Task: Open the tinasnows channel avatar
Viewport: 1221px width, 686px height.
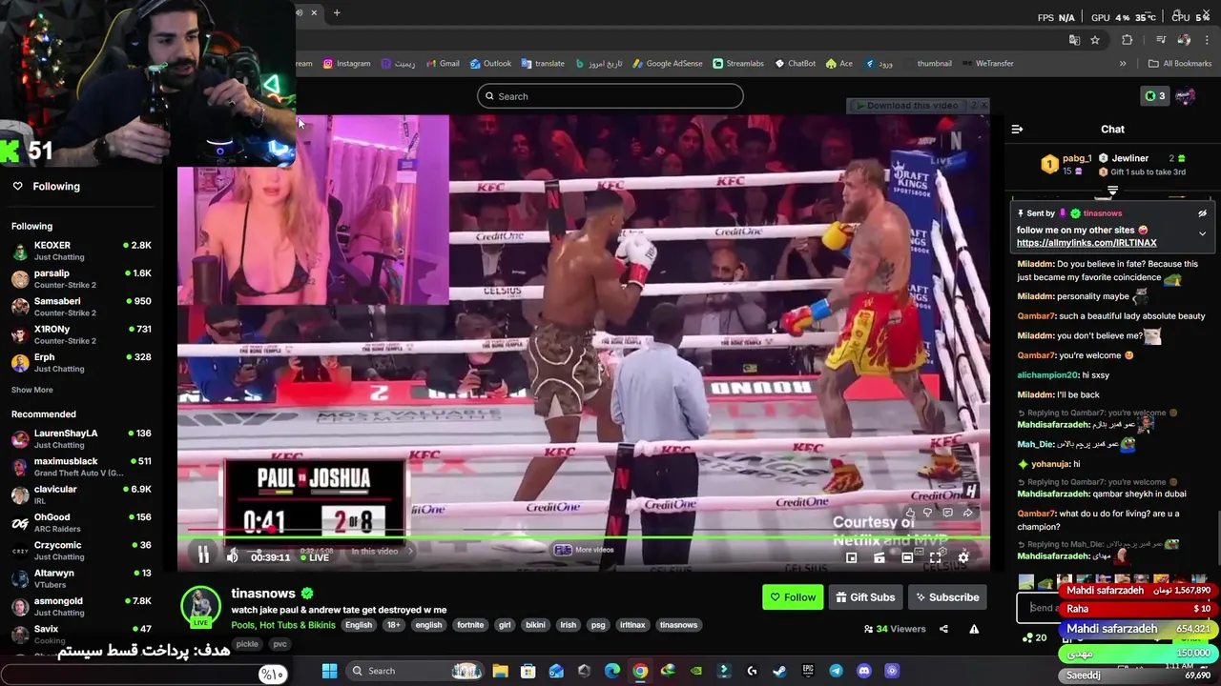Action: 201,606
